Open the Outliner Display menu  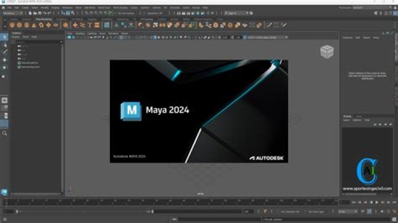pyautogui.click(x=15, y=37)
